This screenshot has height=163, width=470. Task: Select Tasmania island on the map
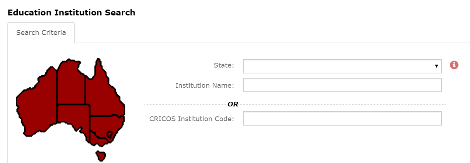tap(101, 156)
